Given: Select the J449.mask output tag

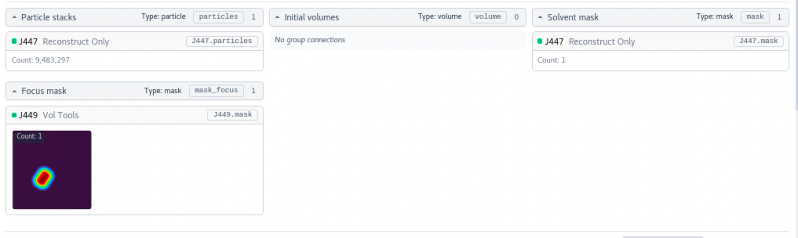Looking at the screenshot, I should [x=232, y=115].
